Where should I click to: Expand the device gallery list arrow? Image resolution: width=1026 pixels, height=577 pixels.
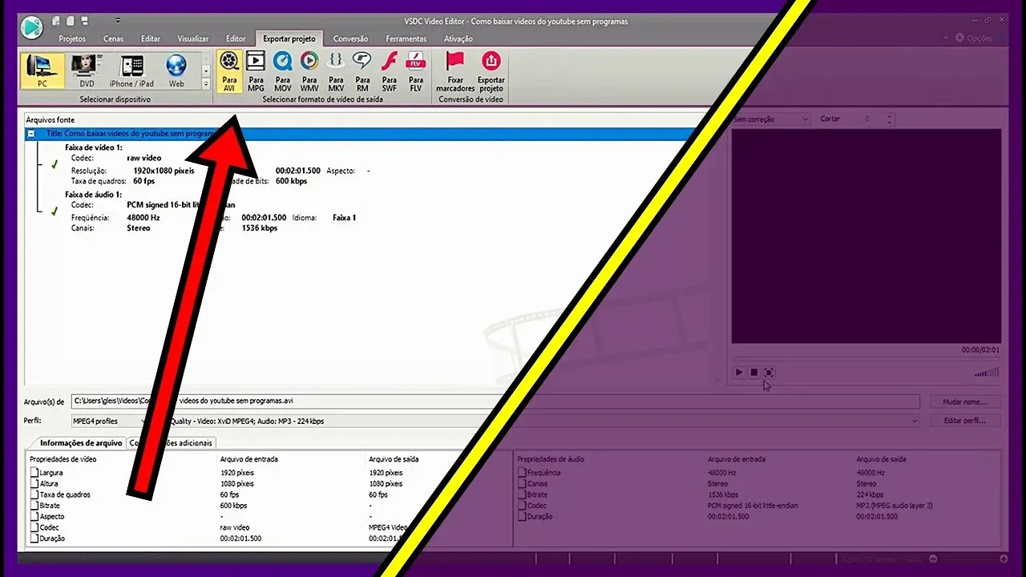[x=206, y=84]
